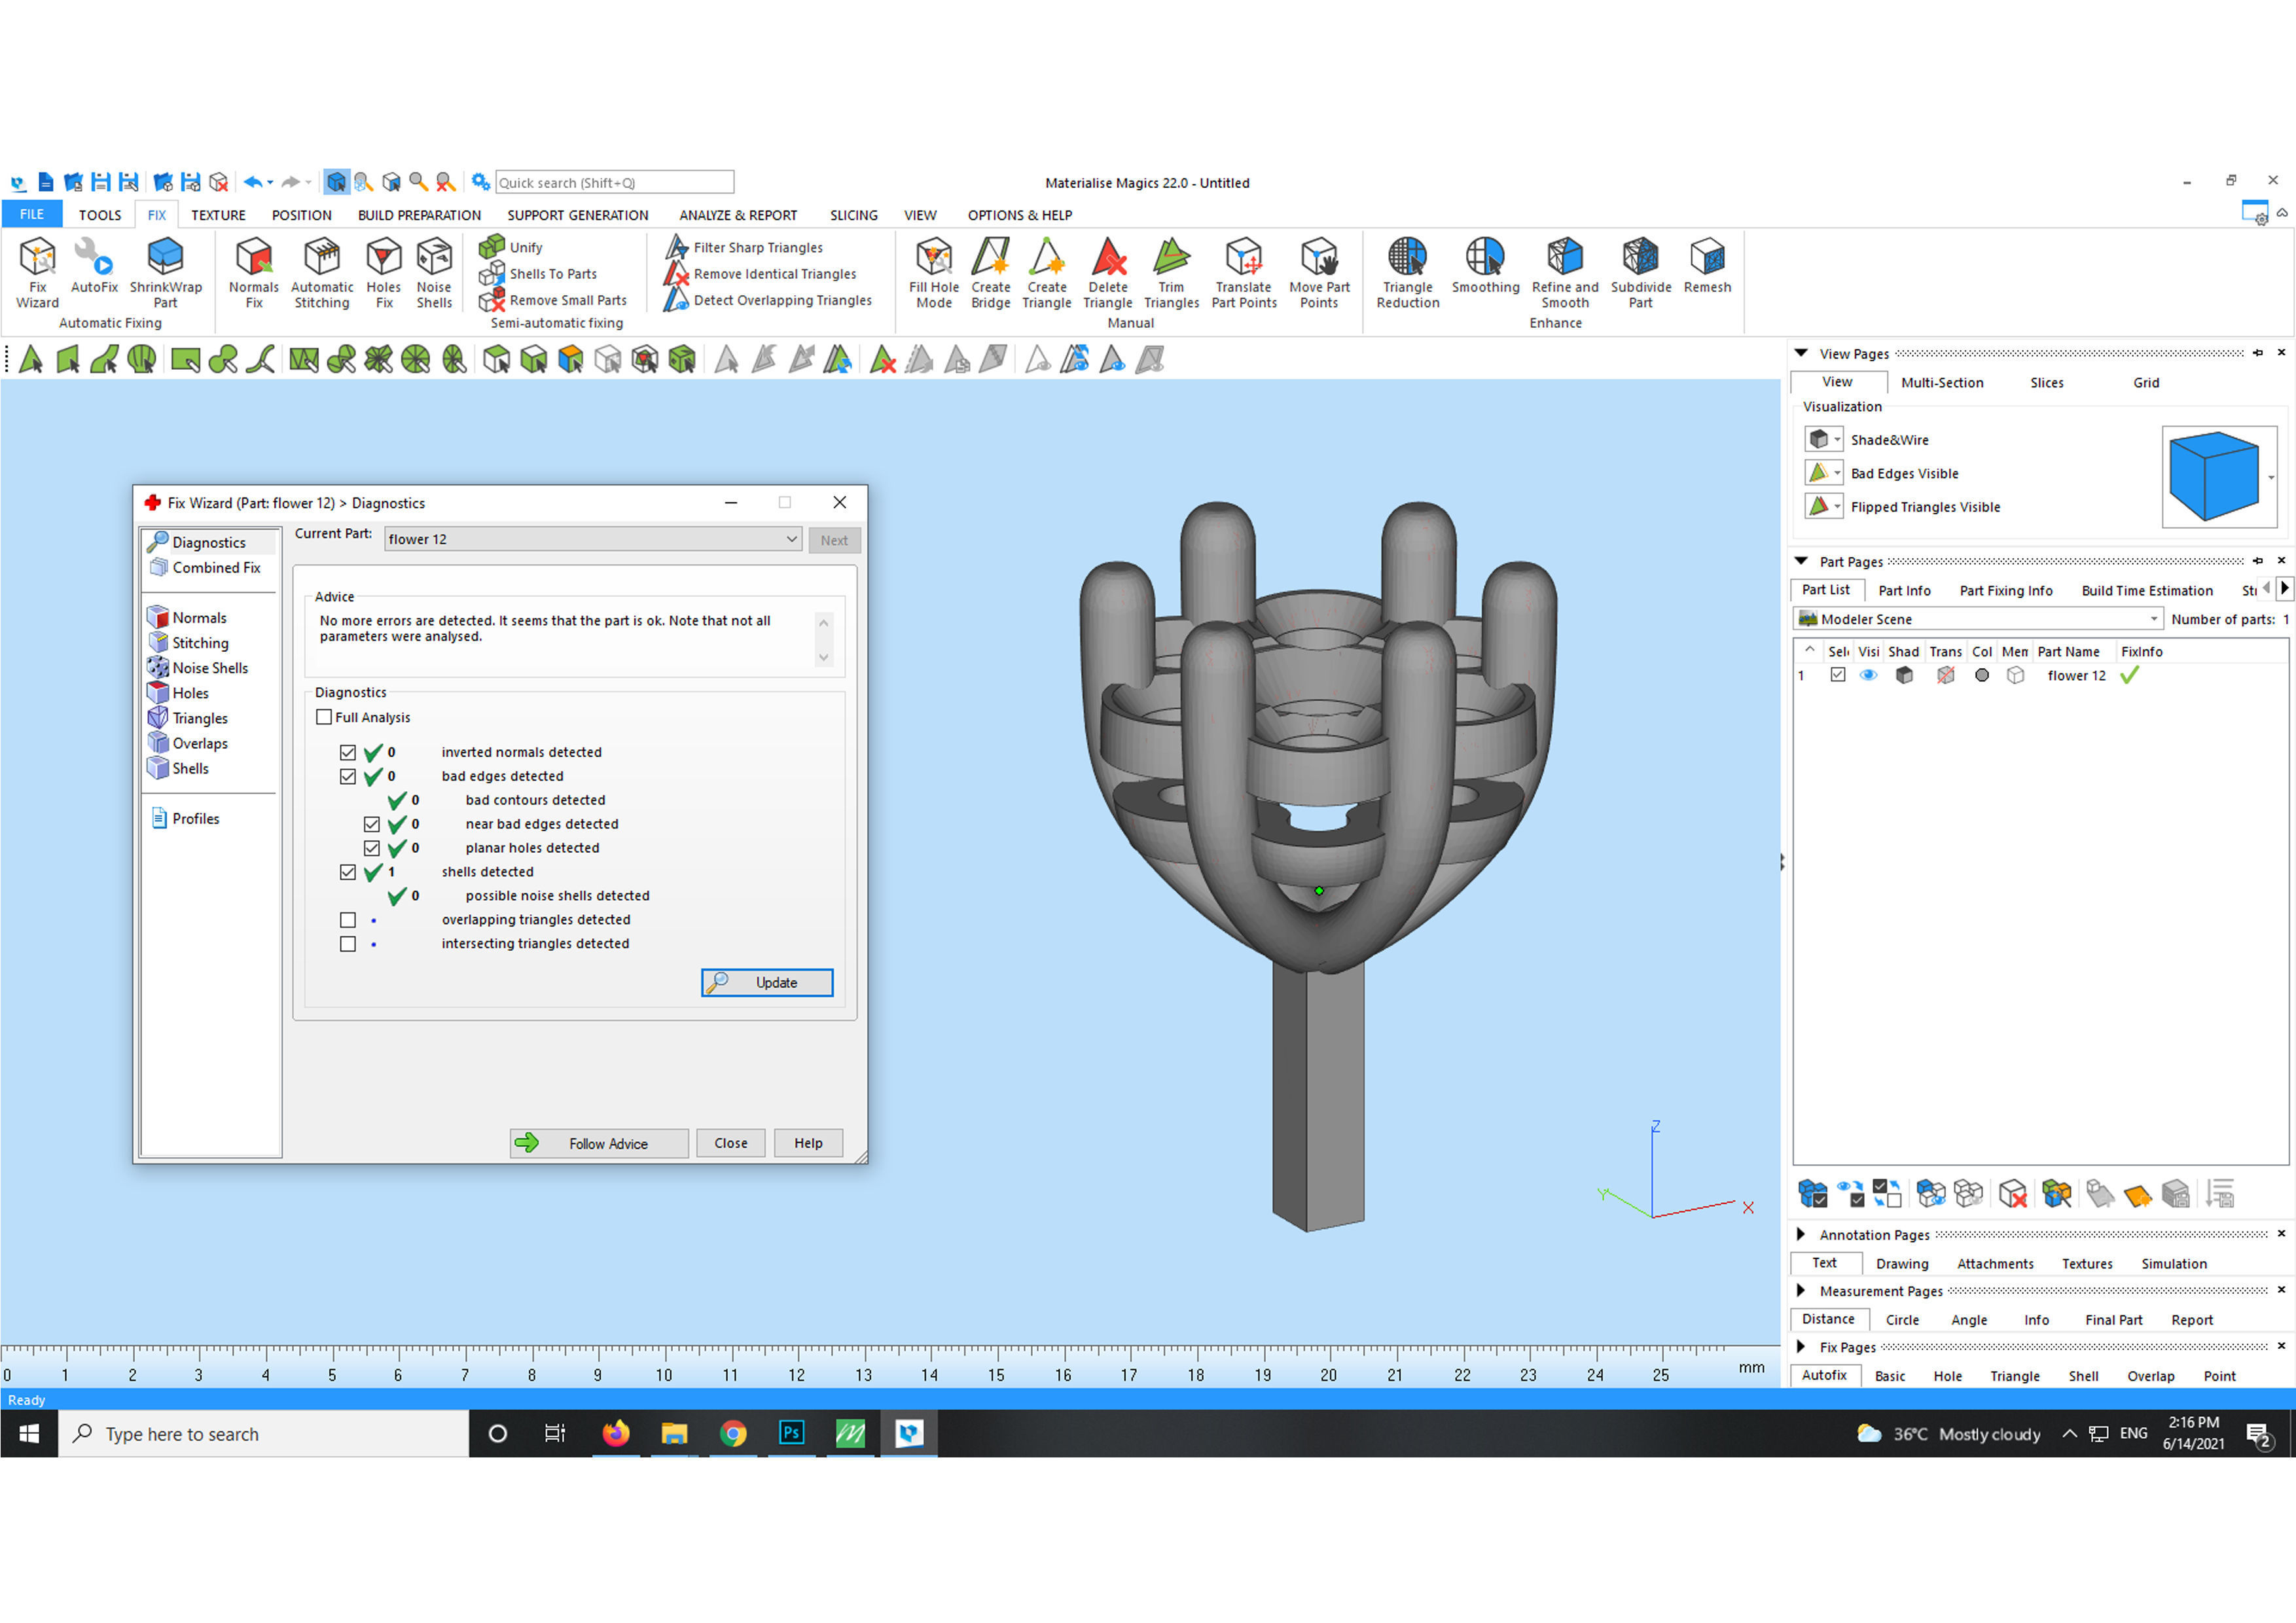Open the Normals Fix tool
Screen dimensions: 2296x1623
coord(253,258)
